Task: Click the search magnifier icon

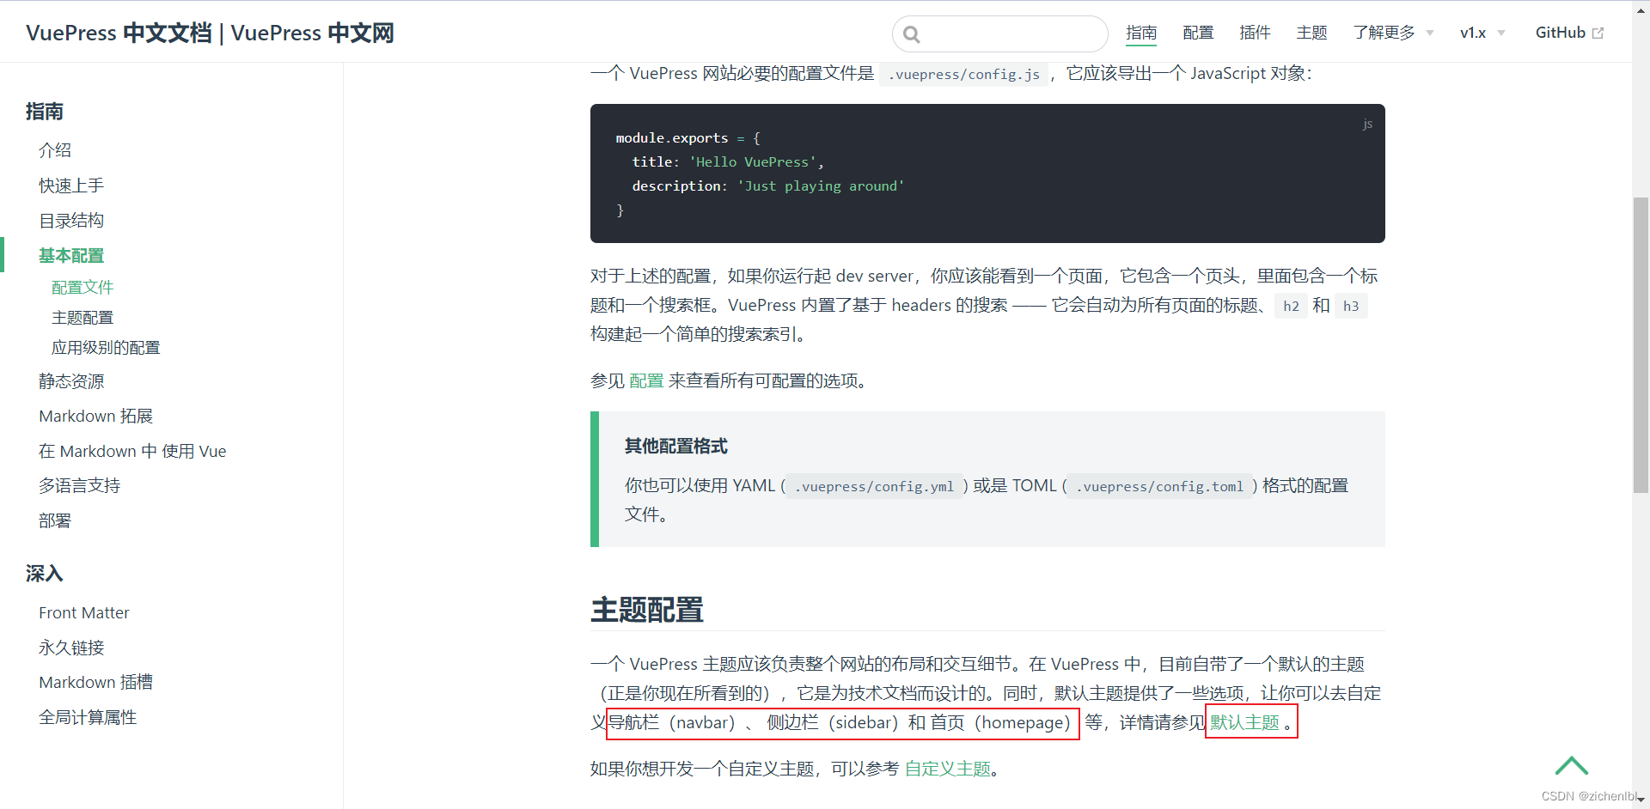Action: pyautogui.click(x=912, y=34)
